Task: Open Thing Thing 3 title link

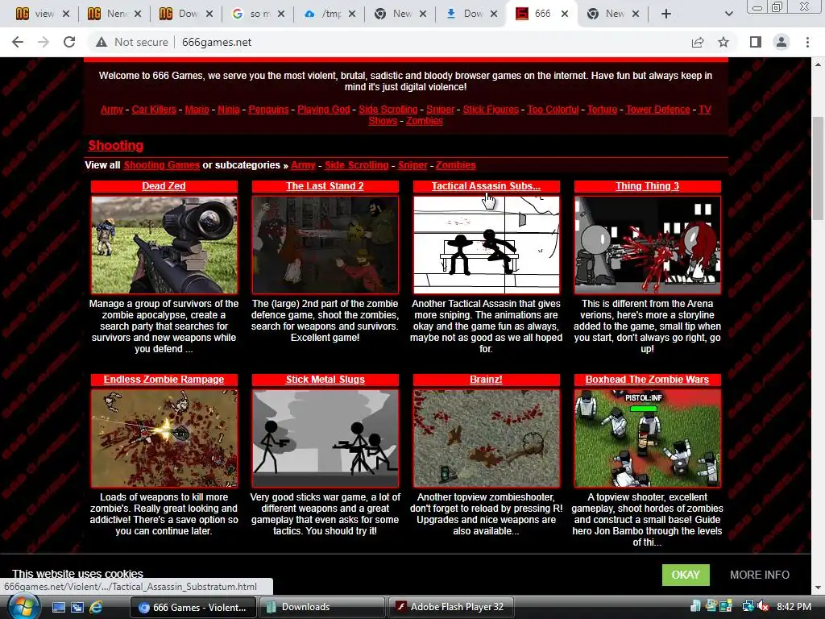Action: tap(647, 186)
